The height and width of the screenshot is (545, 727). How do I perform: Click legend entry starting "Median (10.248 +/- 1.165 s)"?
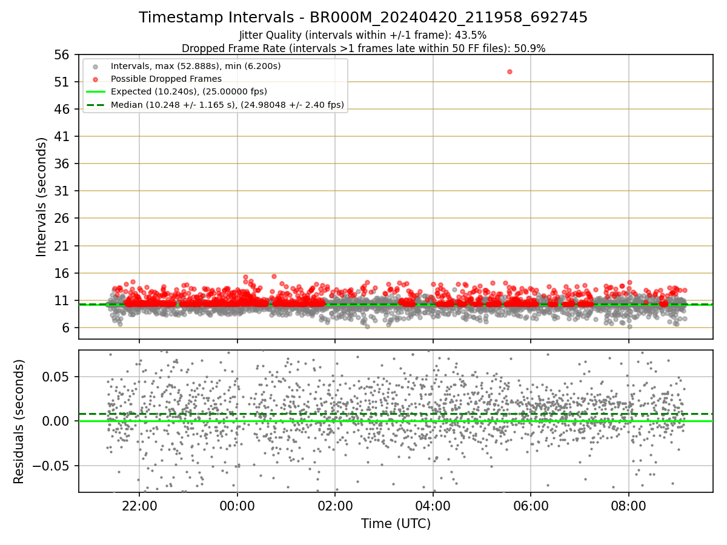pyautogui.click(x=227, y=105)
